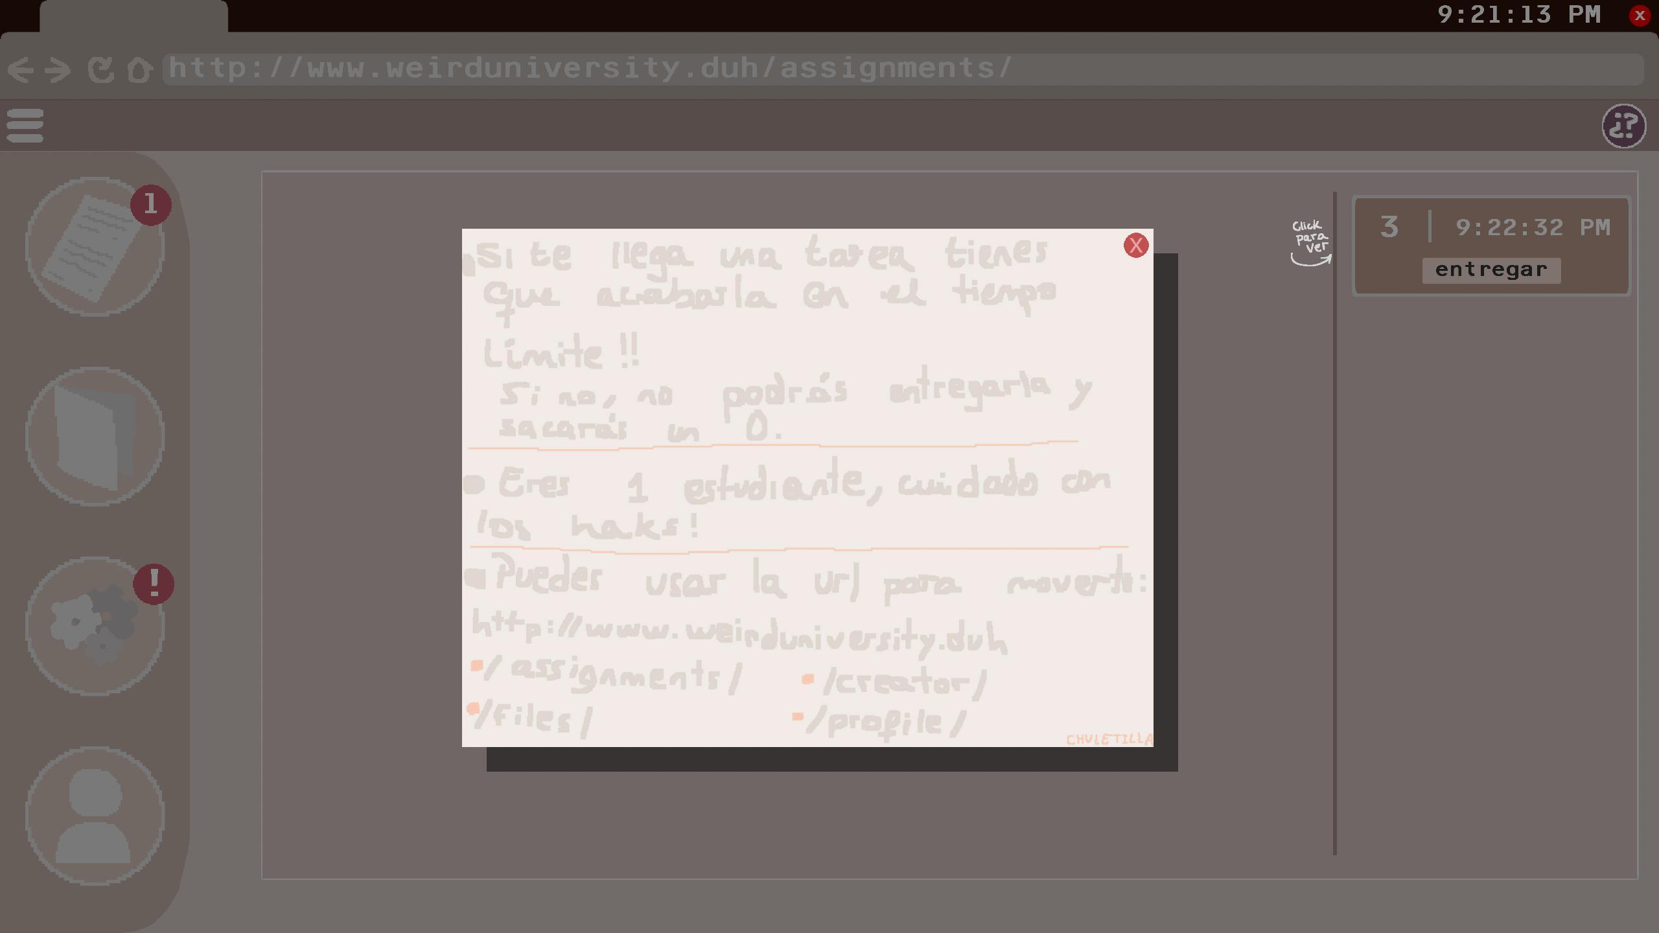Click the browser forward arrow
The width and height of the screenshot is (1659, 933).
[58, 69]
